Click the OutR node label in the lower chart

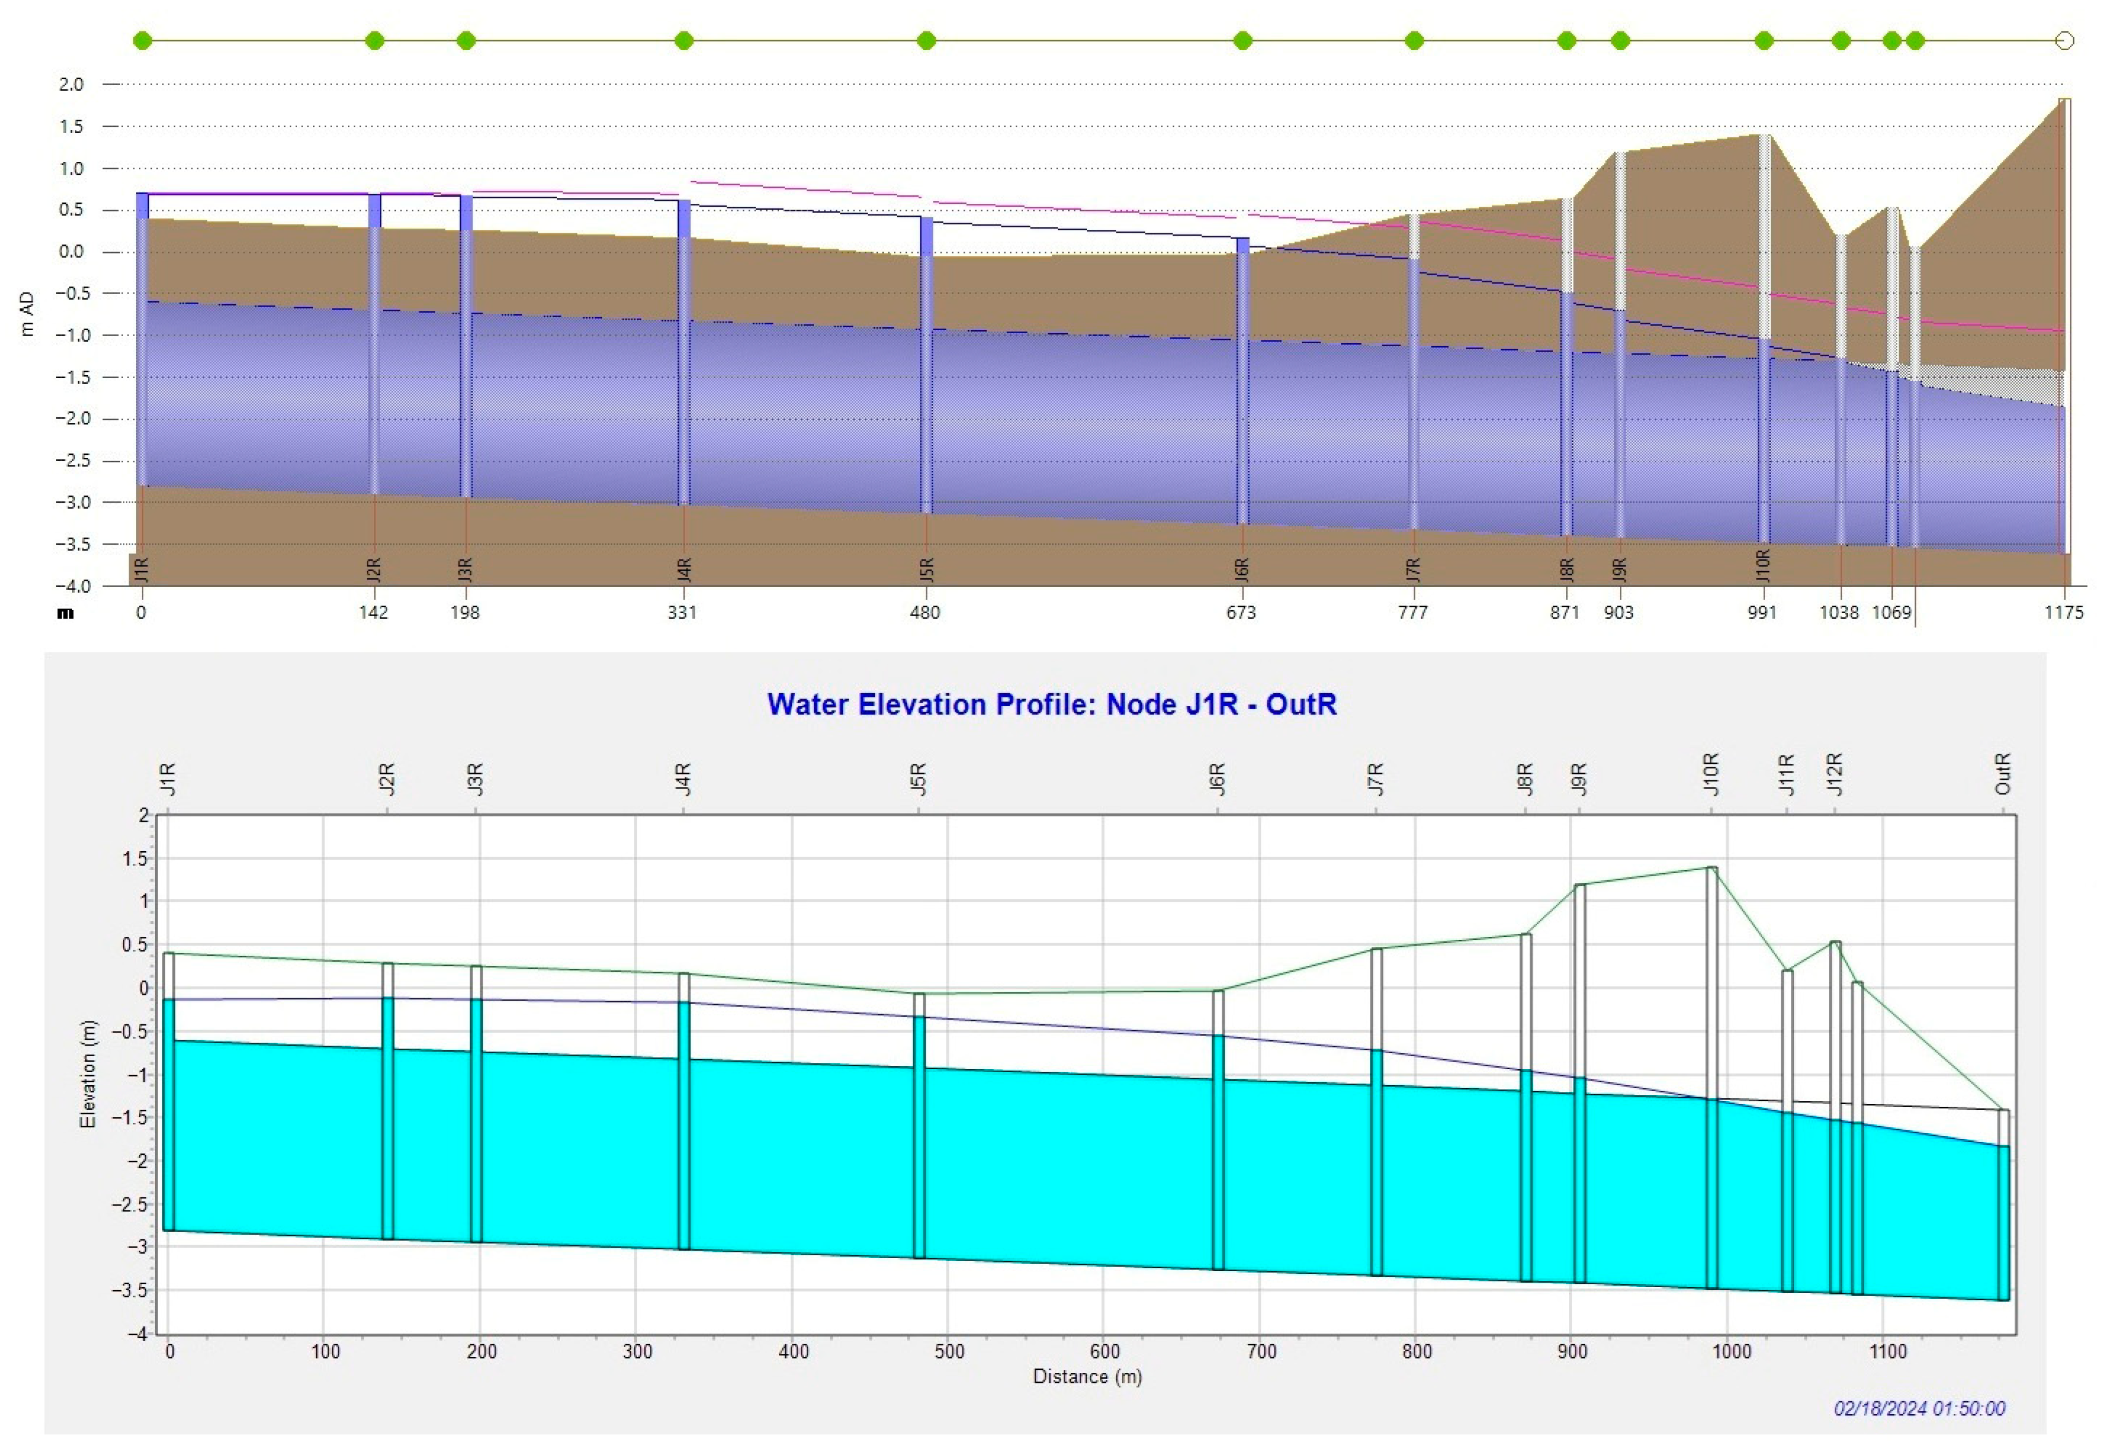[2004, 773]
